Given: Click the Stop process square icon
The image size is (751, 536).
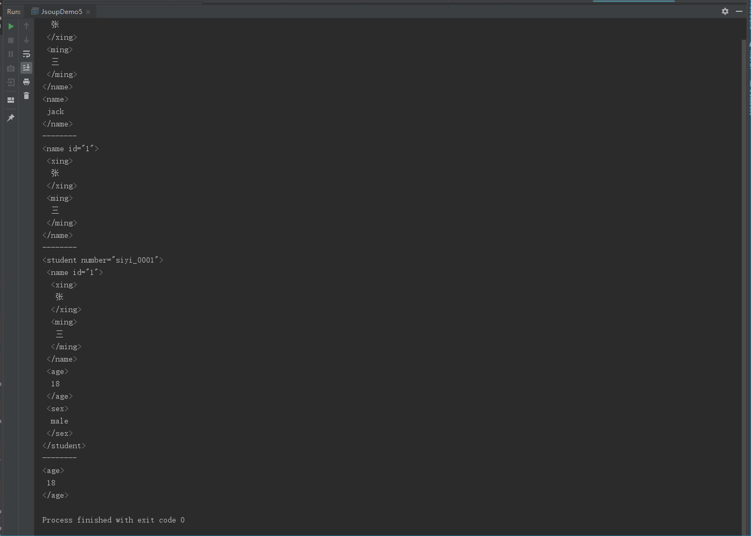Looking at the screenshot, I should point(11,40).
